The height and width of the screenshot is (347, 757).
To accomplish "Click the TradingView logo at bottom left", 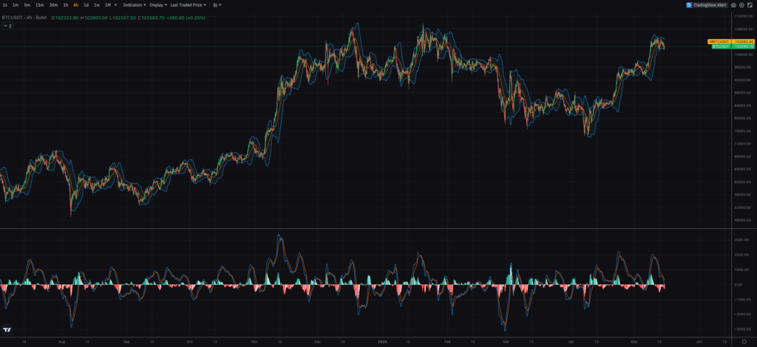I will [x=7, y=331].
